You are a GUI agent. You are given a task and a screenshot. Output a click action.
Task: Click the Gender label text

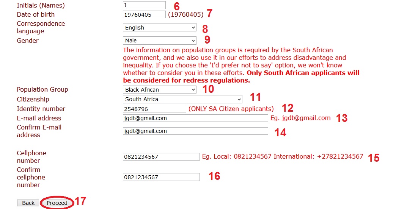(x=28, y=41)
